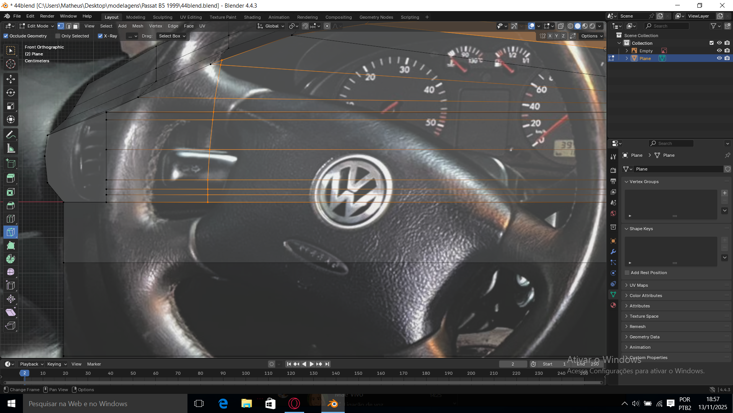The width and height of the screenshot is (733, 413).
Task: Choose the Inset Faces tool
Action: 11,192
